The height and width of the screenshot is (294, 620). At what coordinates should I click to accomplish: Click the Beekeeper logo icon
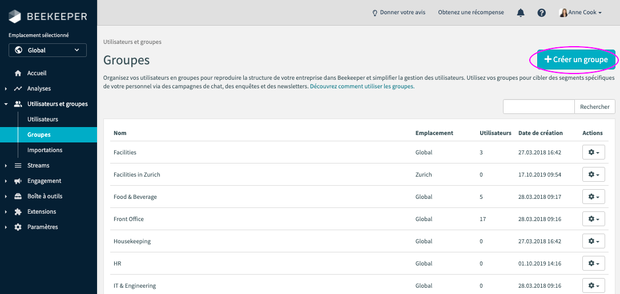pyautogui.click(x=15, y=17)
